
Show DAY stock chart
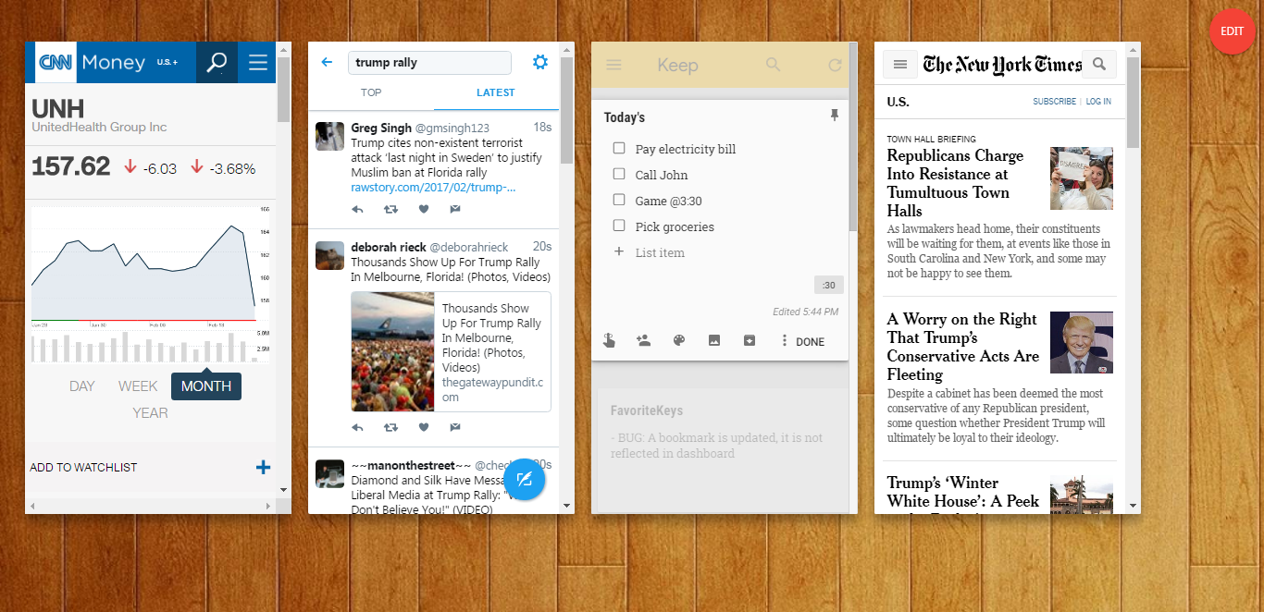82,386
